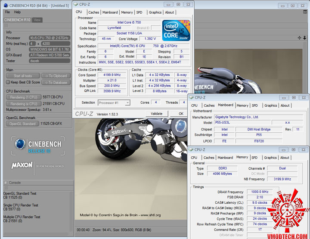Click the MAXON logo in the left panel
Viewport: 310px width, 239px height.
coord(22,165)
